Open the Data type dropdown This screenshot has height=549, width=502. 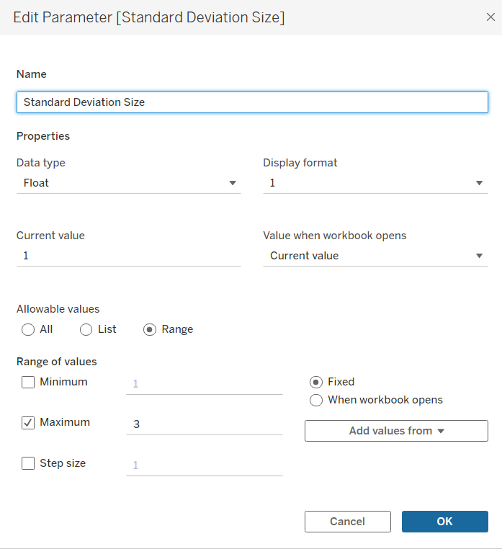pyautogui.click(x=128, y=183)
